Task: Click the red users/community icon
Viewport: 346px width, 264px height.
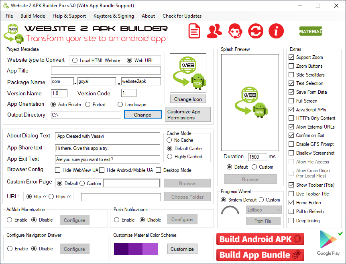Action: coord(214,31)
